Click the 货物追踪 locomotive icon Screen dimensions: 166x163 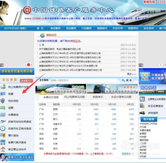coord(142,113)
